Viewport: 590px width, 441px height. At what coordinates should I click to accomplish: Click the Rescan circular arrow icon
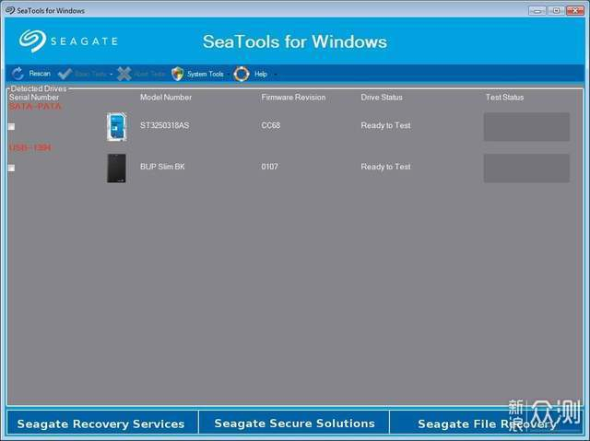(x=18, y=74)
